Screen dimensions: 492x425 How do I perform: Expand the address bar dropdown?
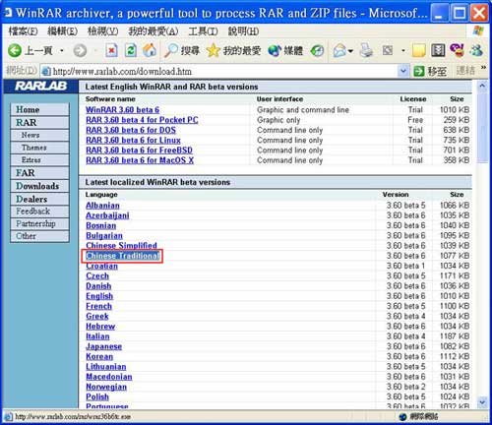[x=403, y=71]
